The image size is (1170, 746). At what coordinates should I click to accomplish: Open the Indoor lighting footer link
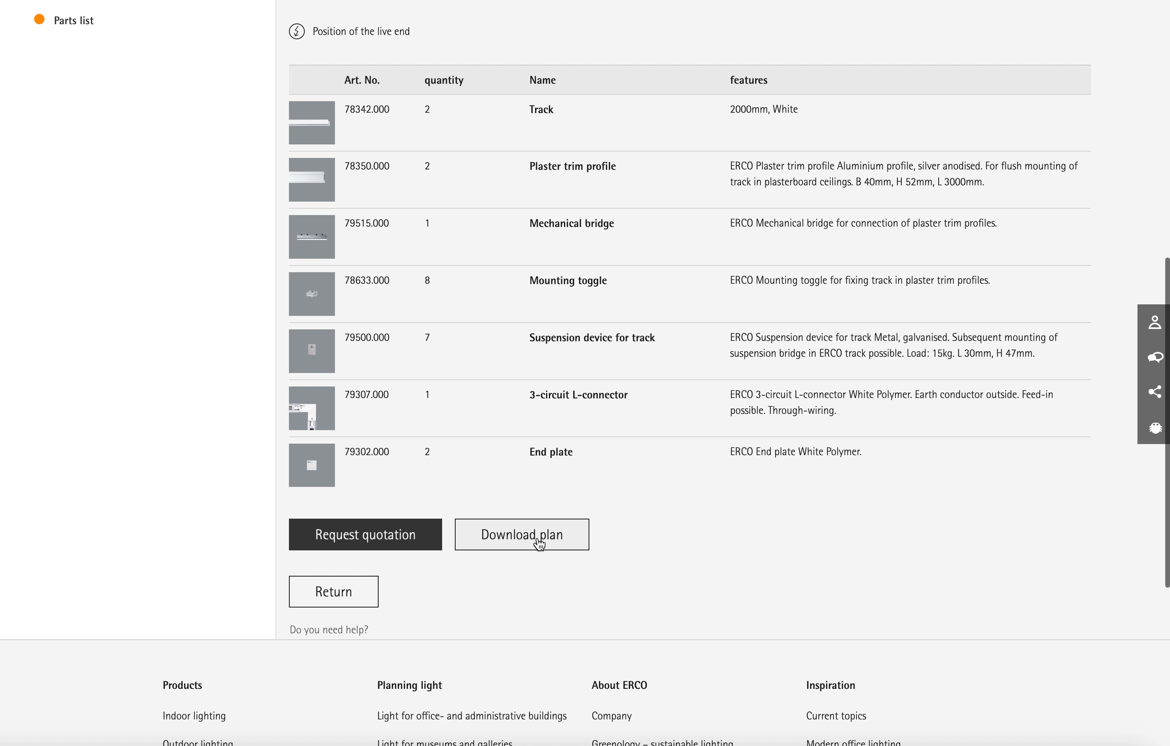(194, 715)
